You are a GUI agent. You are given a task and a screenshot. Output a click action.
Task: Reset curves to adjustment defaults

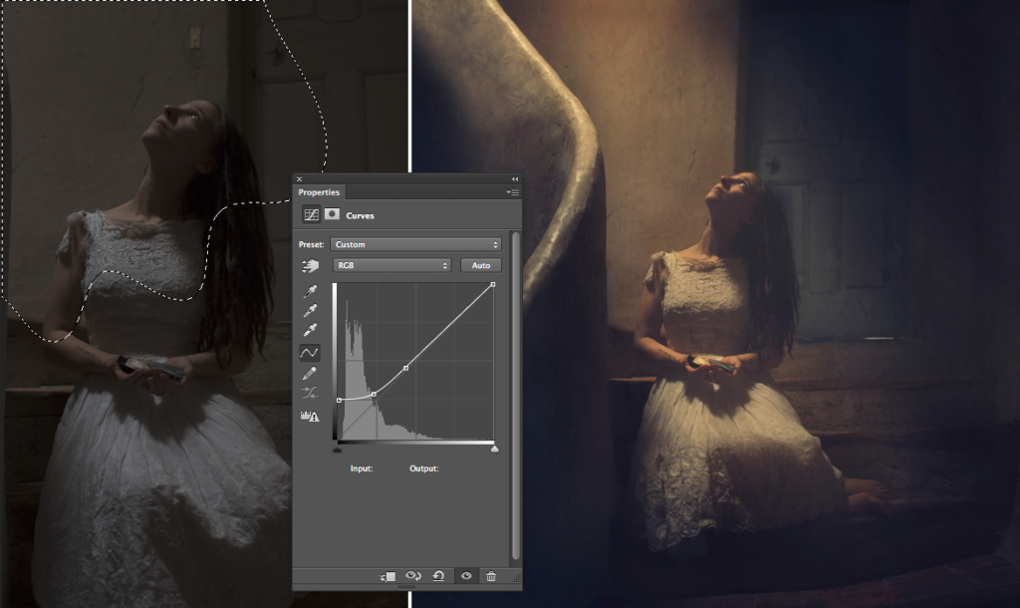pos(438,576)
